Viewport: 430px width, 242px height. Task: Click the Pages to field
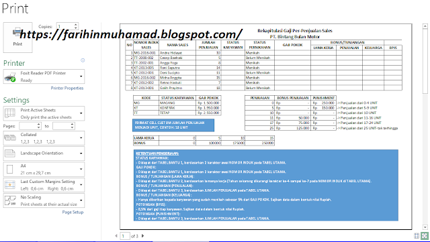[x=61, y=126]
